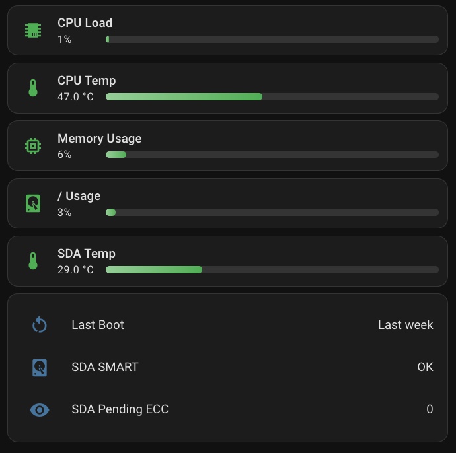The image size is (456, 453).
Task: Click the Memory Usage progress bar
Action: click(x=272, y=155)
